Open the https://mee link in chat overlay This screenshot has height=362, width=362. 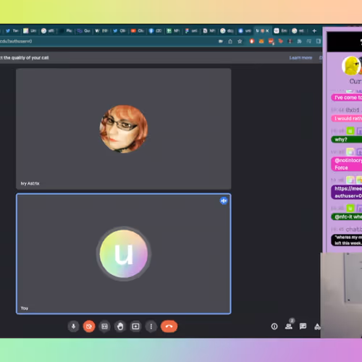[347, 192]
